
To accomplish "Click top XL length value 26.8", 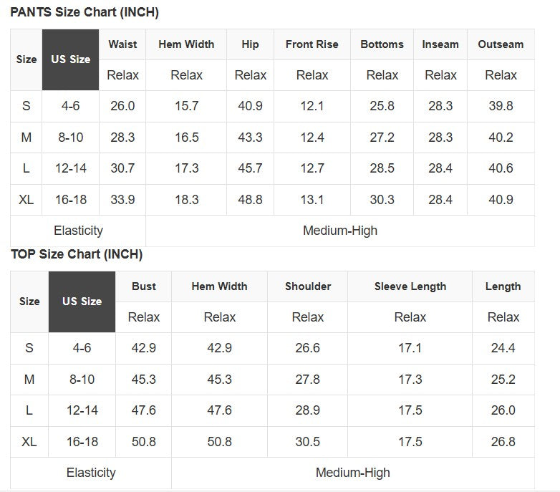I will [503, 442].
